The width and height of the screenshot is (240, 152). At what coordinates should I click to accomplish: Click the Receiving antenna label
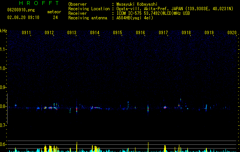(x=88, y=18)
